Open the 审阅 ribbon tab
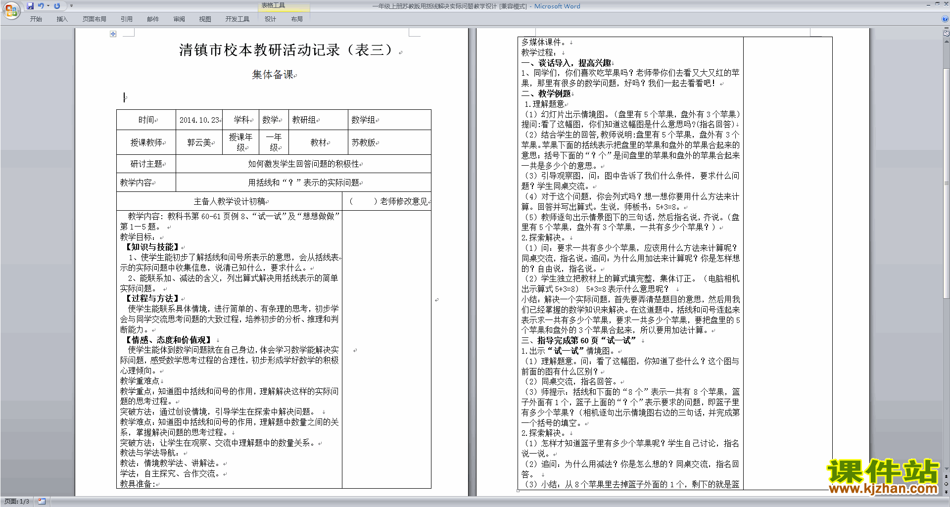This screenshot has width=950, height=507. pyautogui.click(x=179, y=19)
